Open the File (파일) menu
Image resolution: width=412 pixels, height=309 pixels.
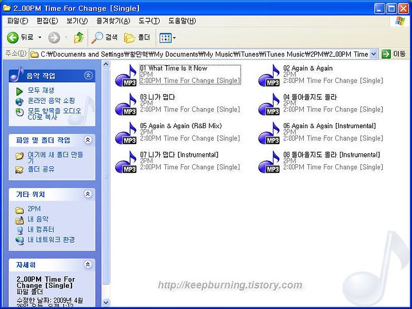(x=18, y=21)
